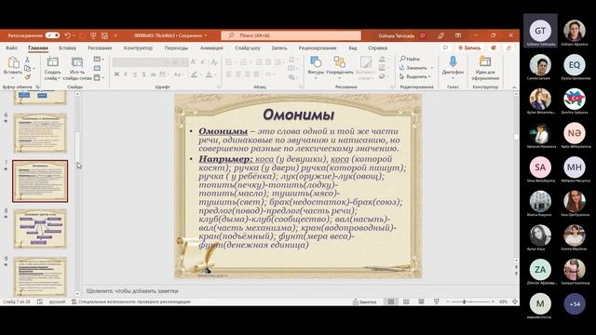Click the reuse slides icon
The image size is (596, 335).
pyautogui.click(x=77, y=62)
